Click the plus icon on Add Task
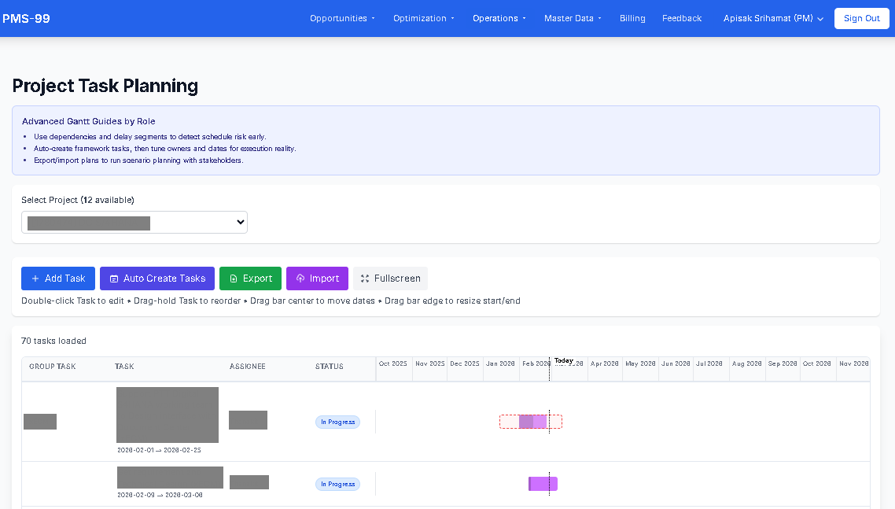The width and height of the screenshot is (895, 509). tap(35, 278)
